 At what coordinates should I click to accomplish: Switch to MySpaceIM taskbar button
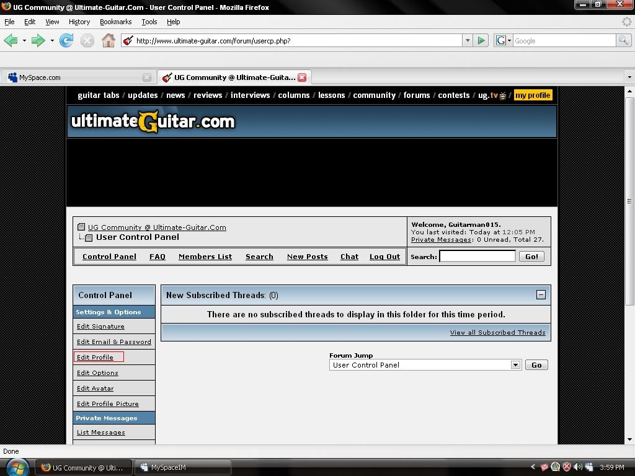coord(183,467)
